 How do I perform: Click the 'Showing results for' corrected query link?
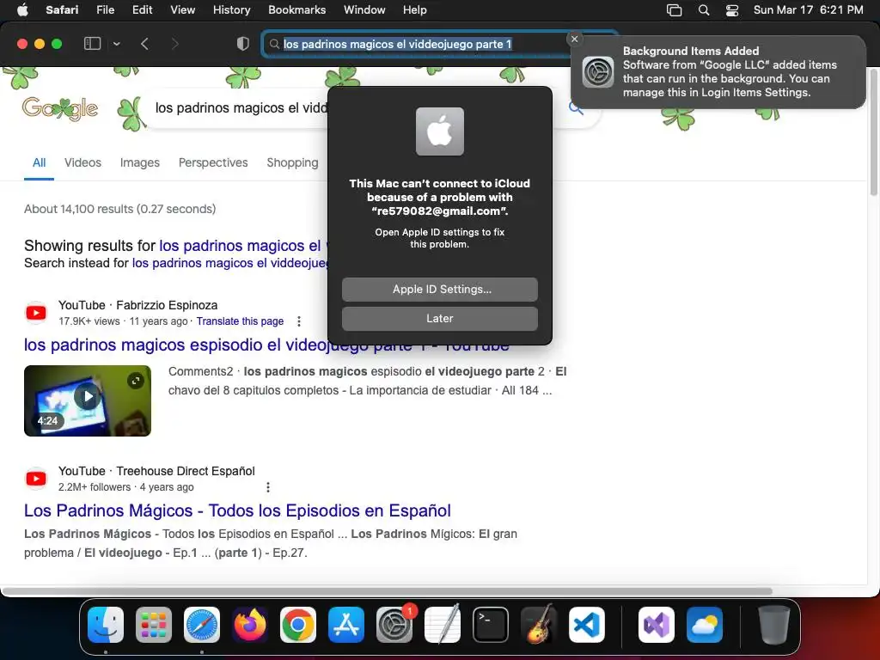coord(242,245)
